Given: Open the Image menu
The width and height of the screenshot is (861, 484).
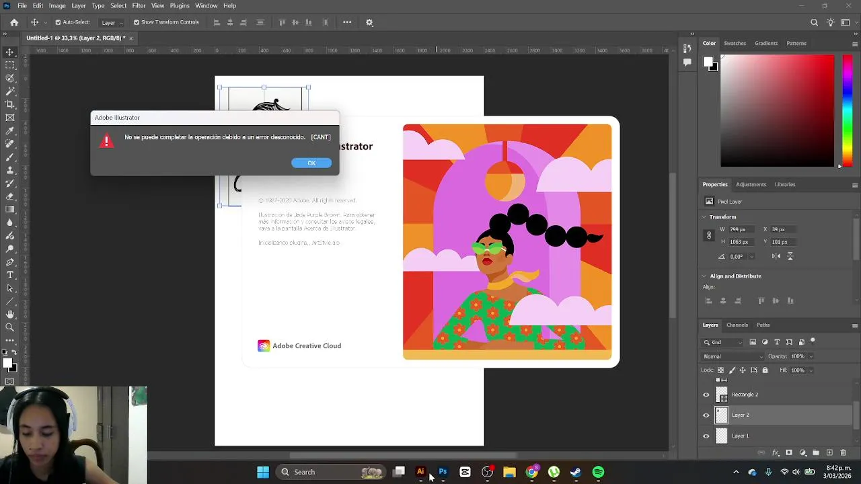Looking at the screenshot, I should pyautogui.click(x=57, y=5).
